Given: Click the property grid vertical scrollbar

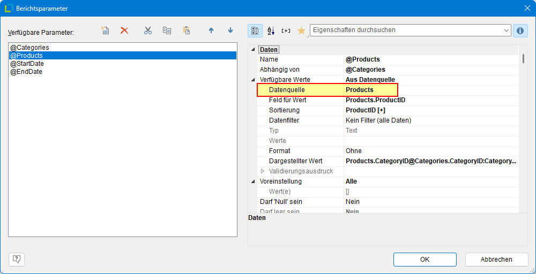Looking at the screenshot, I should coord(523,134).
